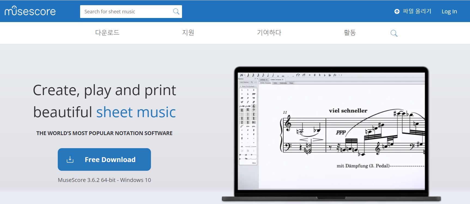Screen dimensions: 470x204
Task: Click the 'sheet music' blue headline text
Action: click(x=136, y=112)
